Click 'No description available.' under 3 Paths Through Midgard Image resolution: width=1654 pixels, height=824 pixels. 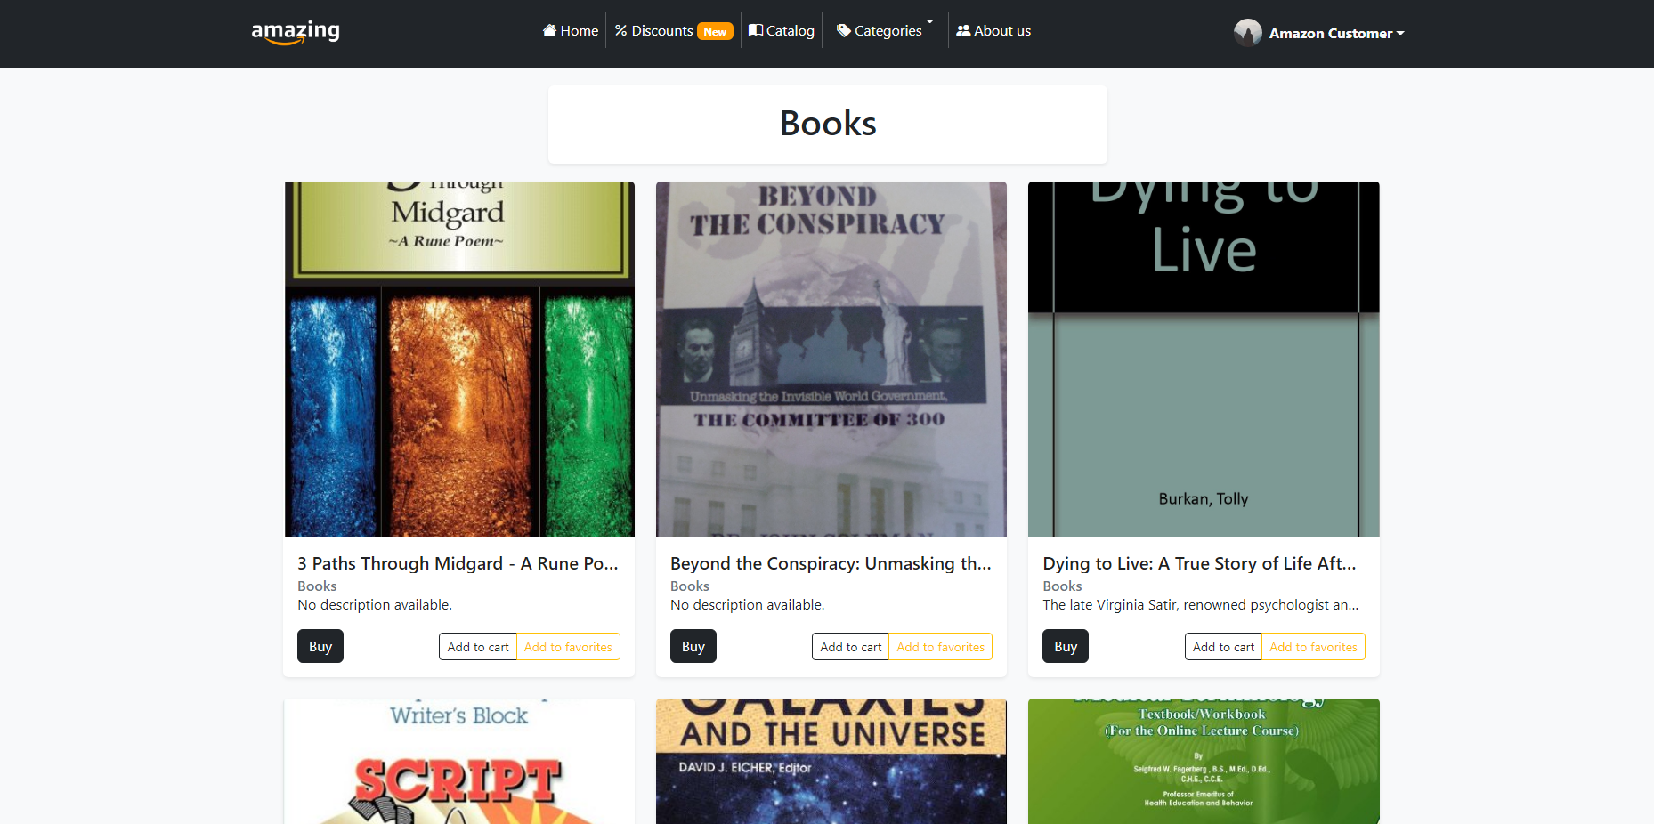pyautogui.click(x=375, y=605)
